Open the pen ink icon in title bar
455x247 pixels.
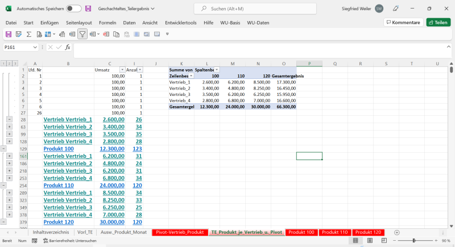click(x=395, y=9)
